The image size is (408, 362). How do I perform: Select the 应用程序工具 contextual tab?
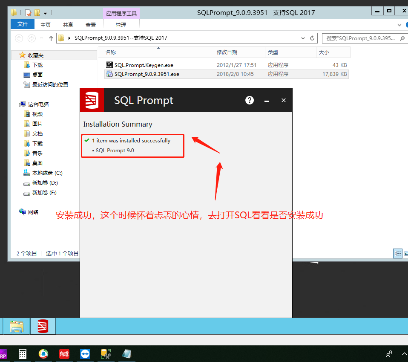pos(121,13)
